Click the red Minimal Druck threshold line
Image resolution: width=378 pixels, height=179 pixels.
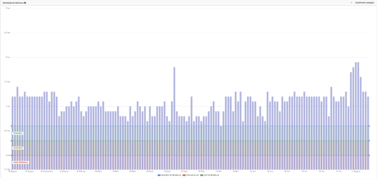190,155
